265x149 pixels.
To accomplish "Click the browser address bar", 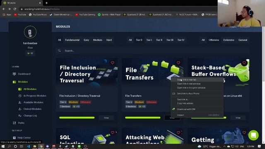I will pyautogui.click(x=118, y=9).
